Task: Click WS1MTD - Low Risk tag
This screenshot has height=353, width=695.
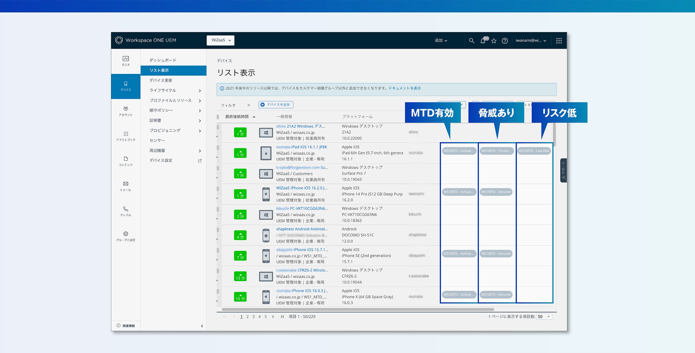Action: (x=534, y=151)
